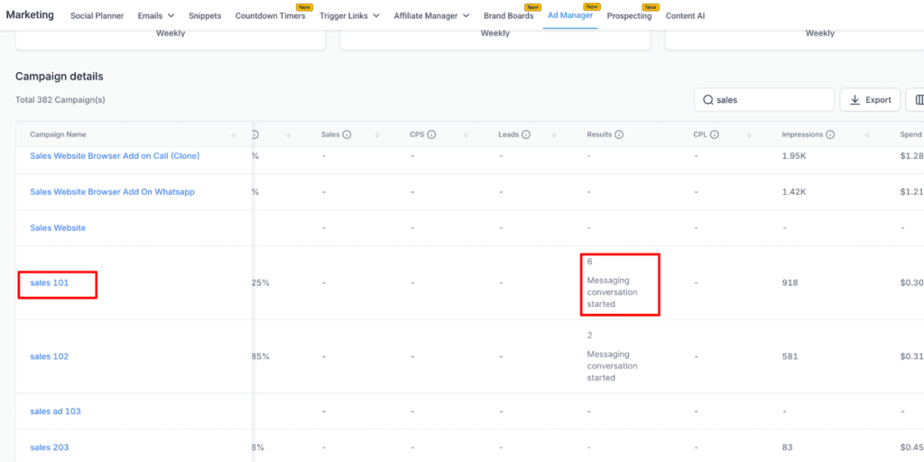
Task: Open Sales Website Browser Add On Whatsapp campaign
Action: coord(112,192)
